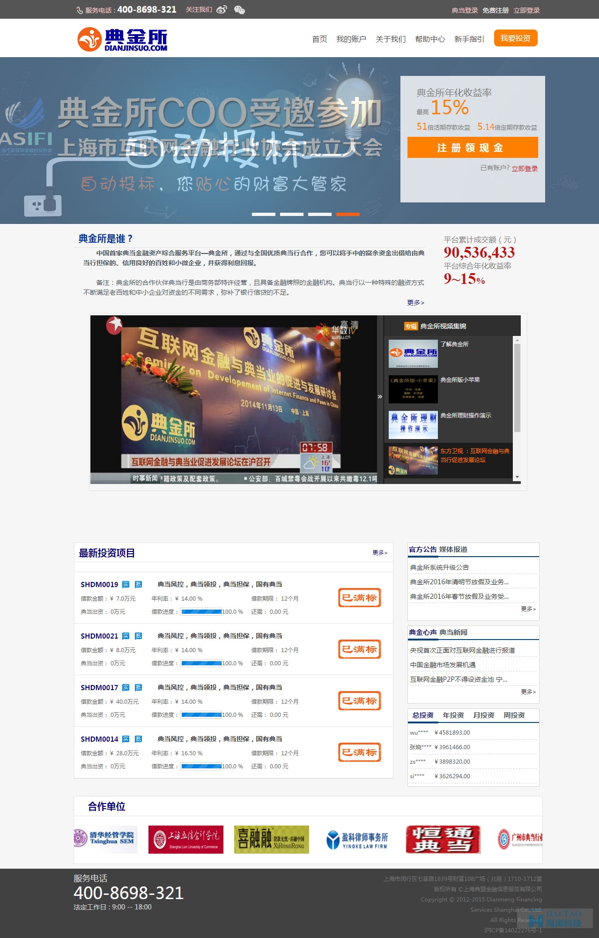599x938 pixels.
Task: Click the SHDM0021 loan progress bar
Action: click(201, 663)
